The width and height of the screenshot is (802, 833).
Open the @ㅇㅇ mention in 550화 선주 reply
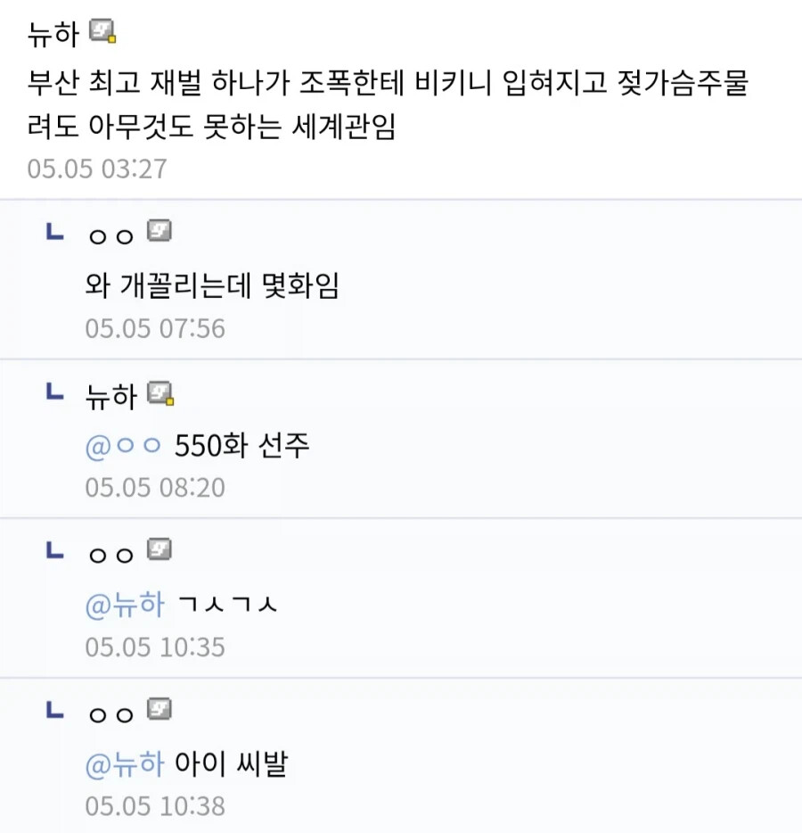[x=123, y=446]
